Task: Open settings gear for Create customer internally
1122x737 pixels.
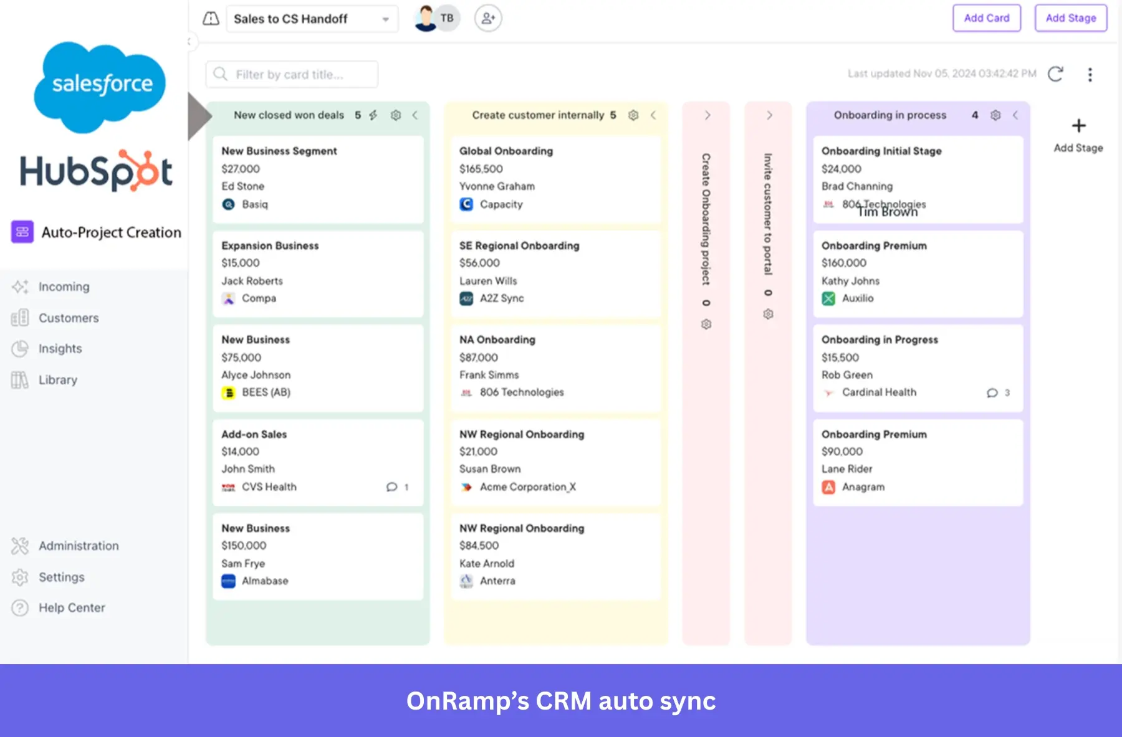Action: click(633, 115)
